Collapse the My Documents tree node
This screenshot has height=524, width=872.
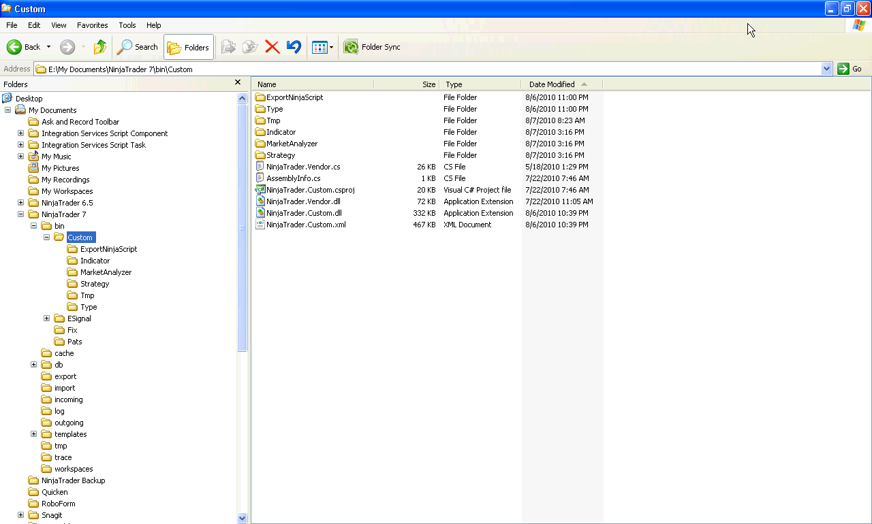tap(8, 110)
